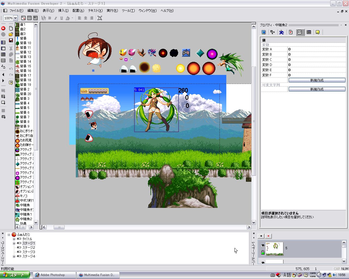
Task: Select the A-Z values properties tab
Action: (300, 32)
